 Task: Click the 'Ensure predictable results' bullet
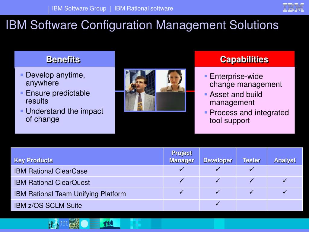pyautogui.click(x=58, y=97)
